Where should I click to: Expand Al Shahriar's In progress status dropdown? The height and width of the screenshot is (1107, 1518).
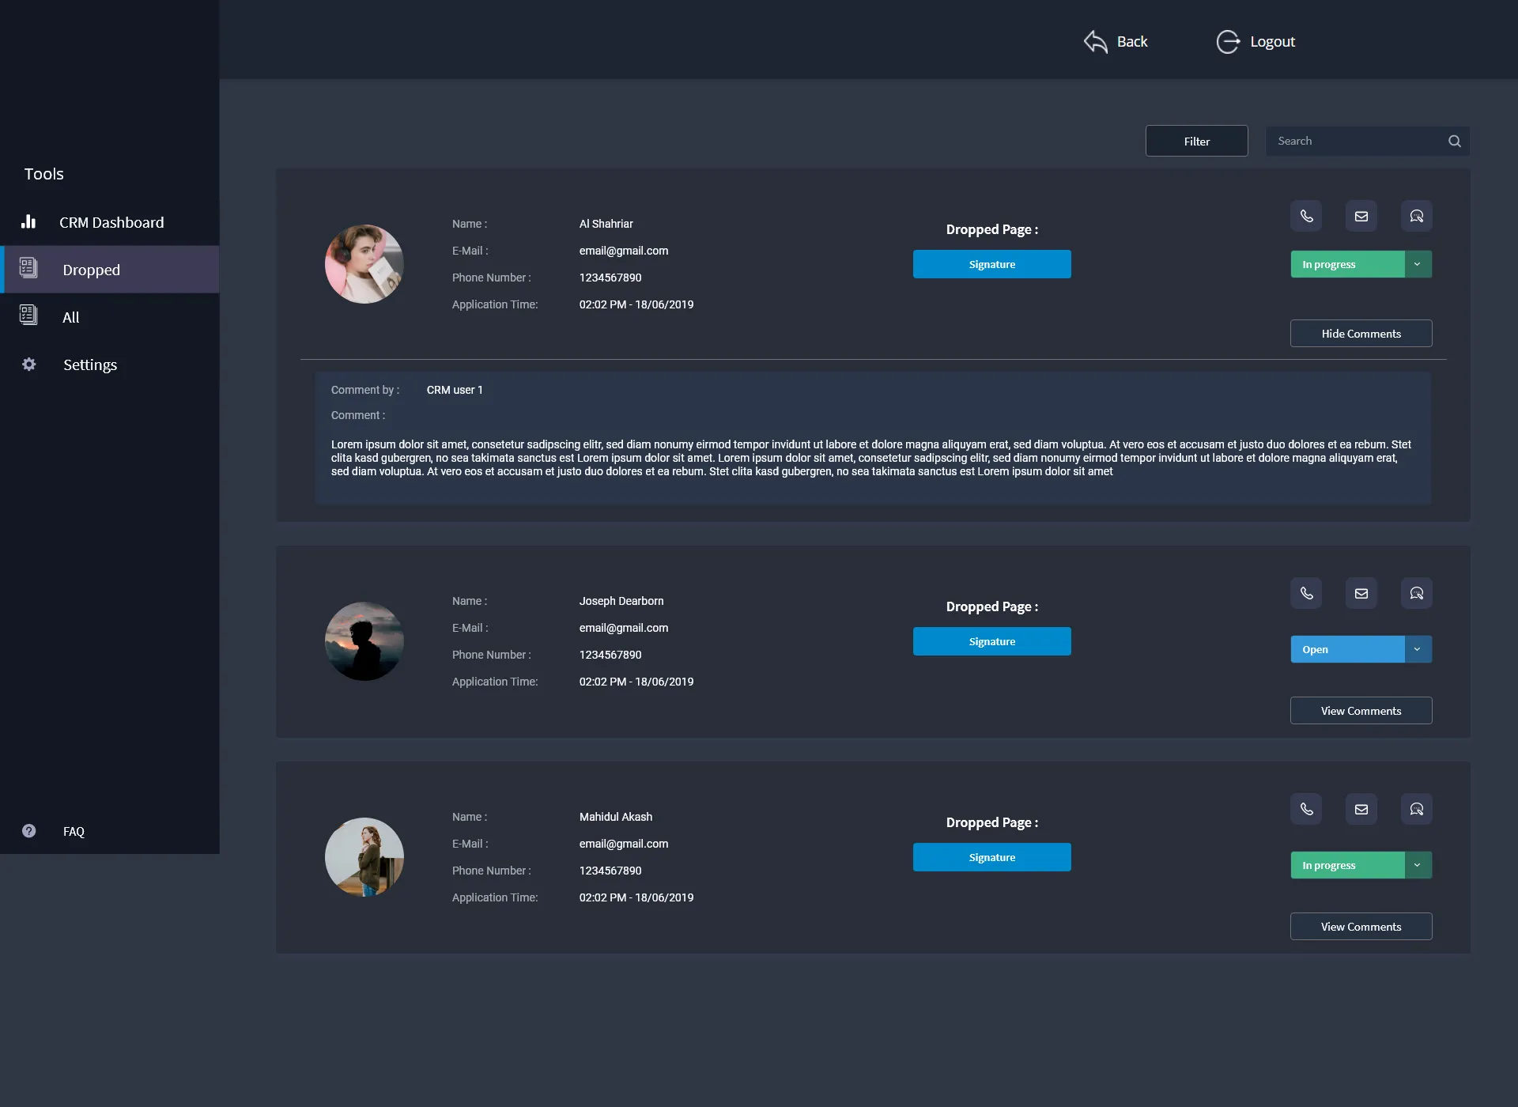[1418, 264]
